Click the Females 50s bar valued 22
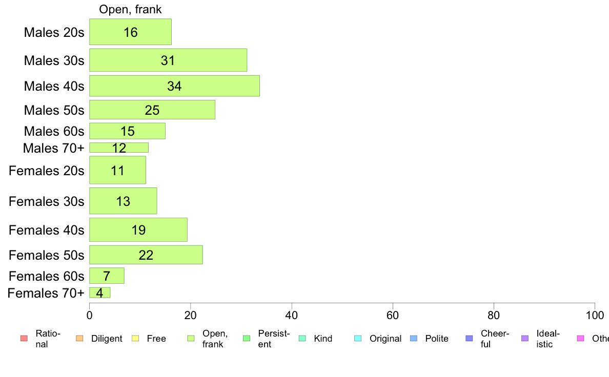The height and width of the screenshot is (377, 609). click(146, 255)
